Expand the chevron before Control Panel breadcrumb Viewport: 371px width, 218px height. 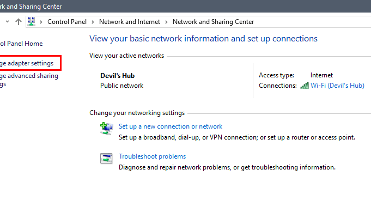(41, 22)
